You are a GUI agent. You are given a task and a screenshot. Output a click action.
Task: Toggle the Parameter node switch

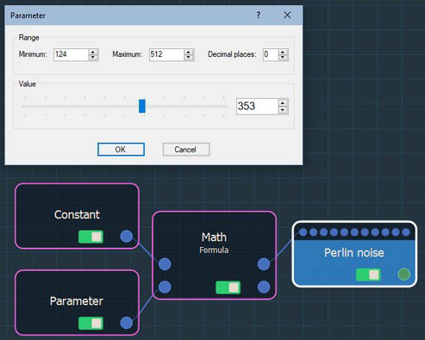pyautogui.click(x=91, y=324)
